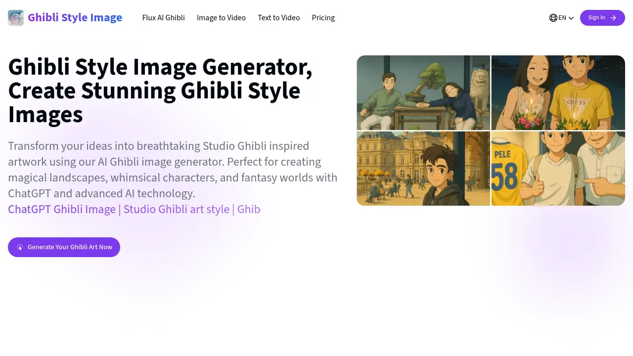Navigate to Text to Video

pyautogui.click(x=278, y=18)
